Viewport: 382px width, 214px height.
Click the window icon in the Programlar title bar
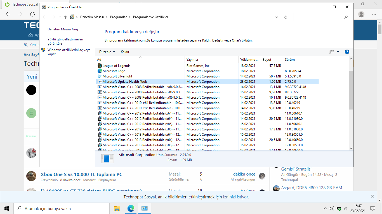pos(44,7)
